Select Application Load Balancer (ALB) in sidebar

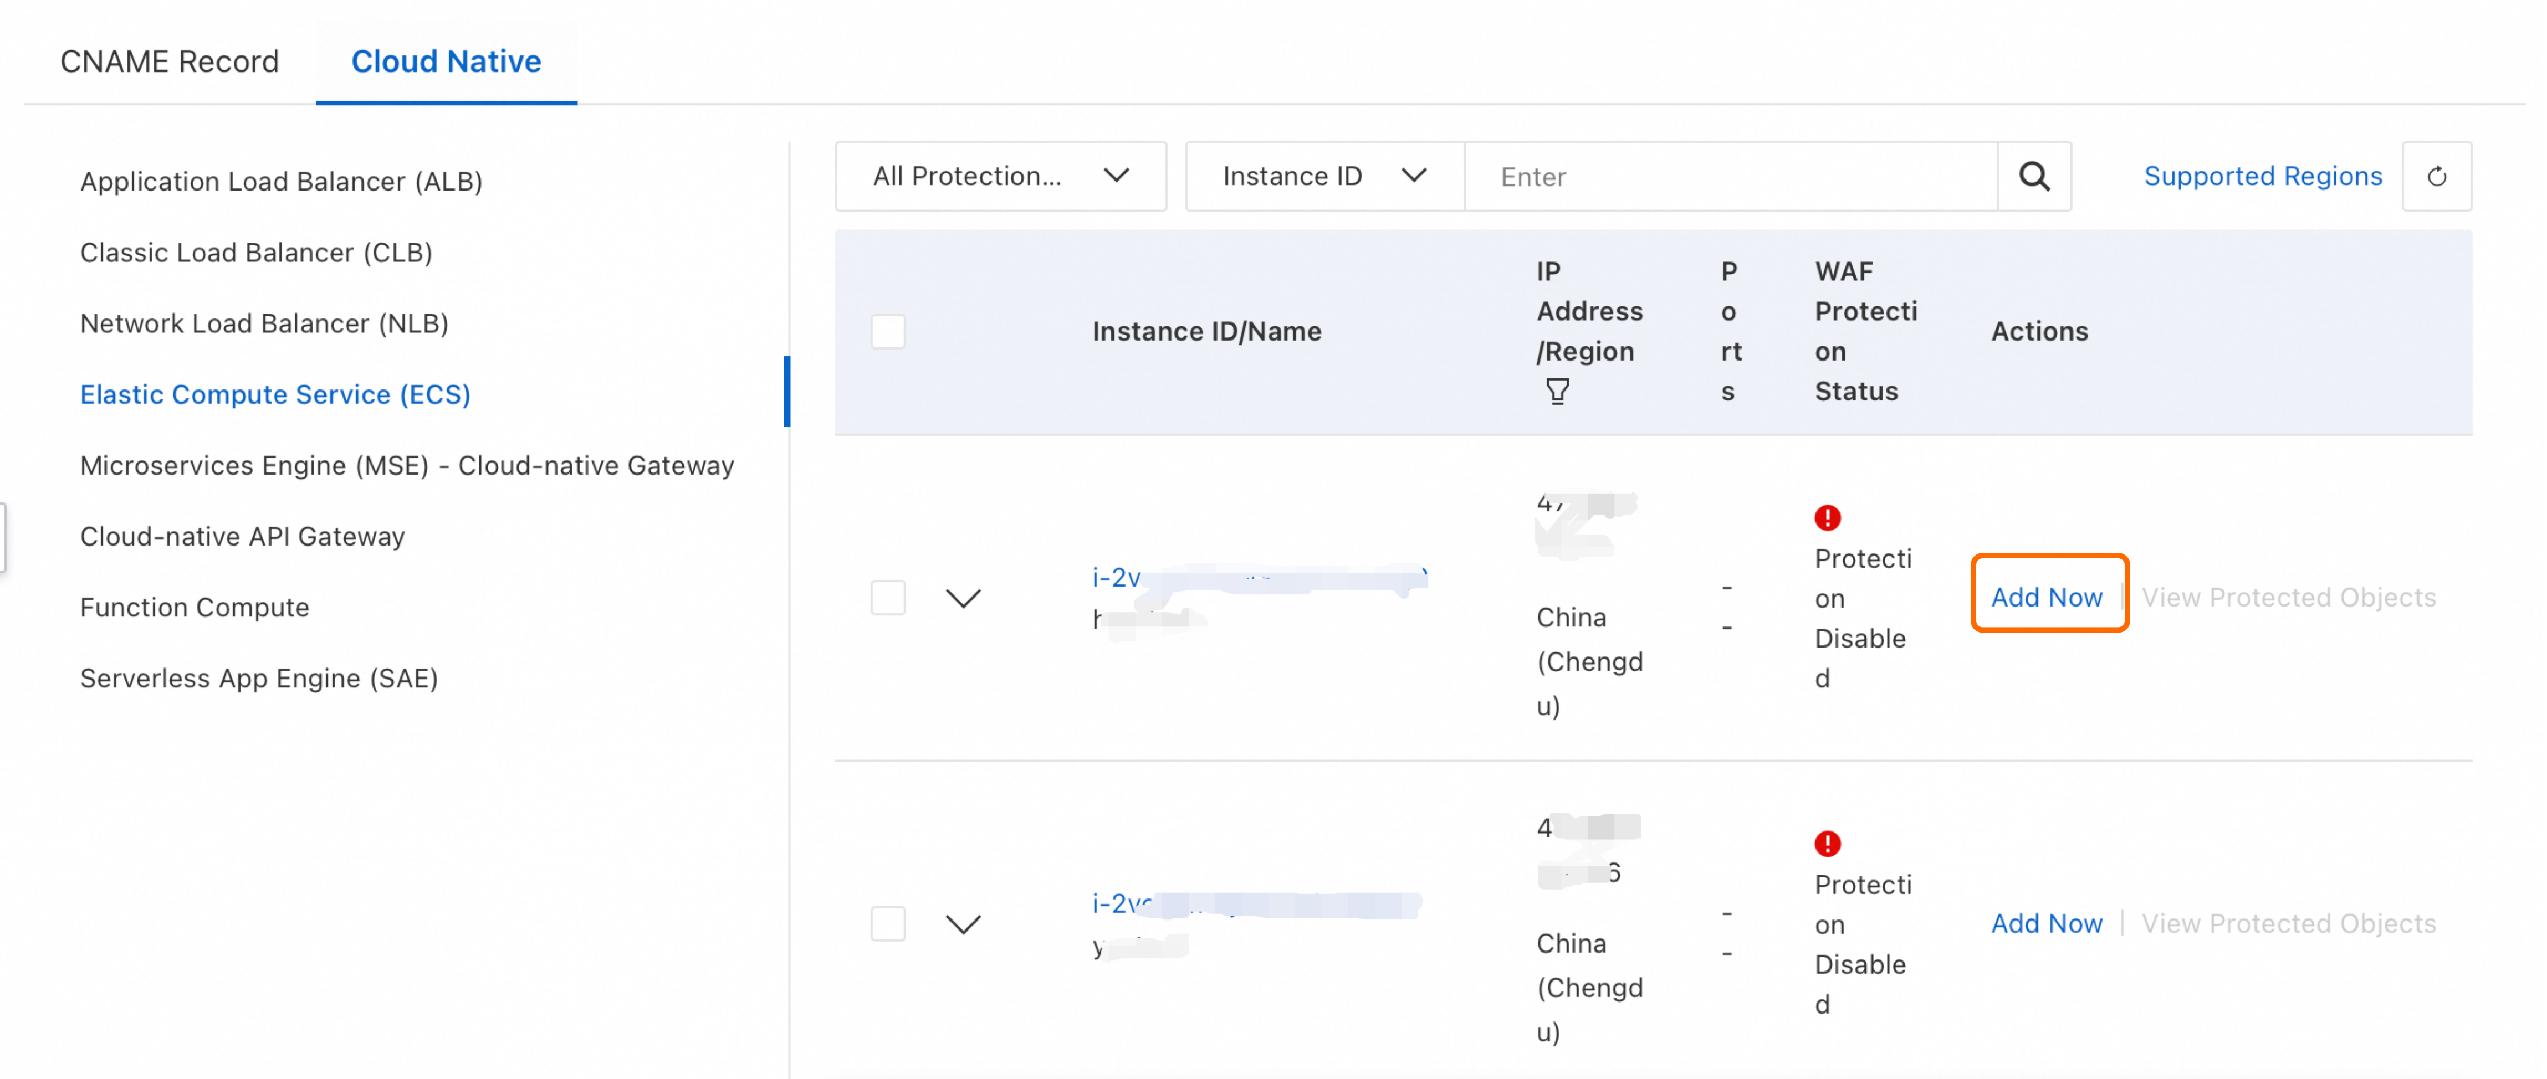pos(281,182)
